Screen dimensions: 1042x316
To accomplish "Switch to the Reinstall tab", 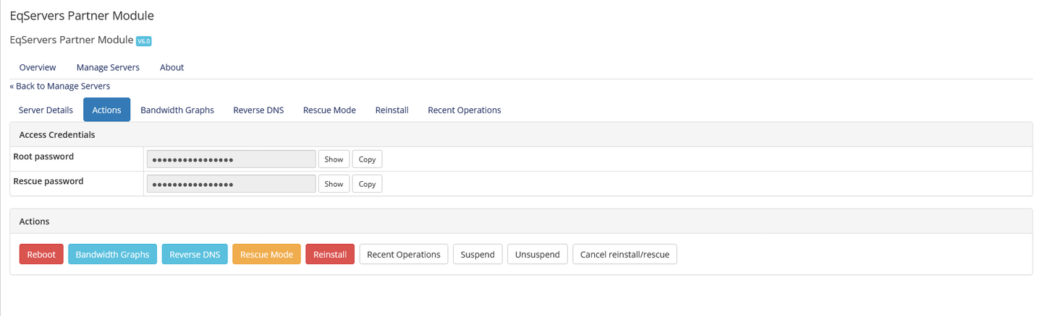I will 392,110.
